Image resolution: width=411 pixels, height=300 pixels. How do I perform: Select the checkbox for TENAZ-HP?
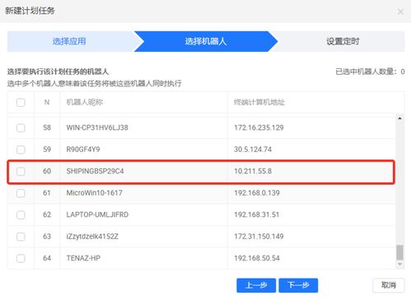pos(21,258)
